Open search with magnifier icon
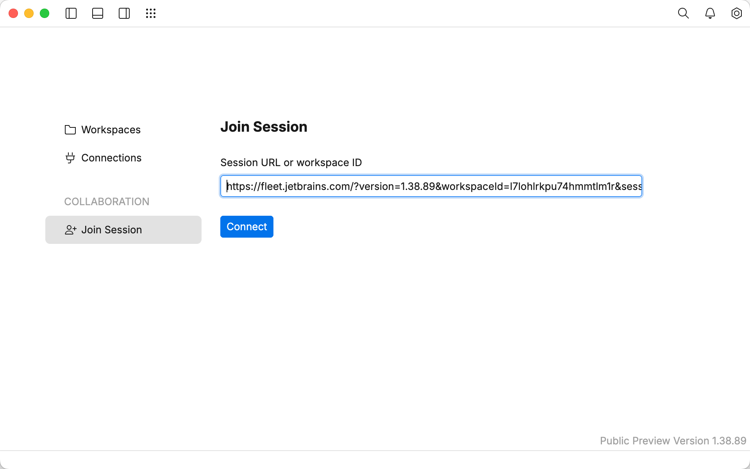The image size is (750, 469). click(683, 13)
